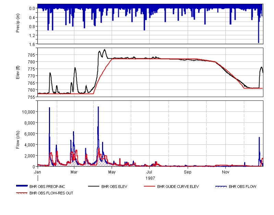Click the 4,000 flow tick label

click(x=29, y=145)
